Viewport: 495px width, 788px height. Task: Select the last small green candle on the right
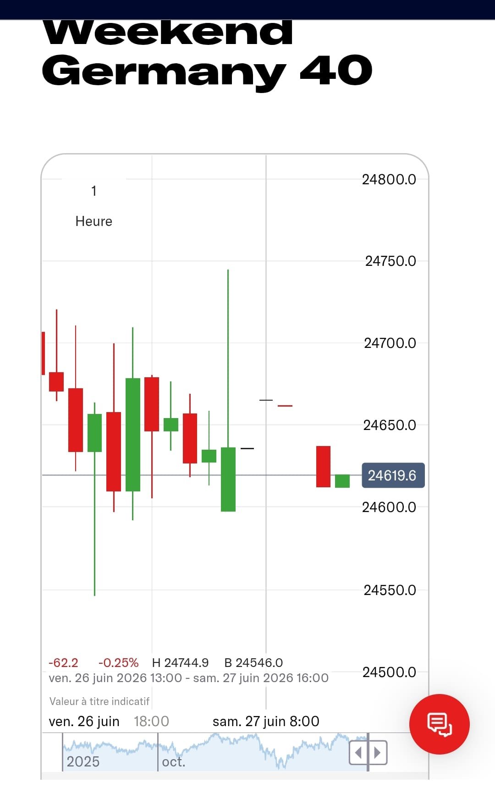click(342, 481)
